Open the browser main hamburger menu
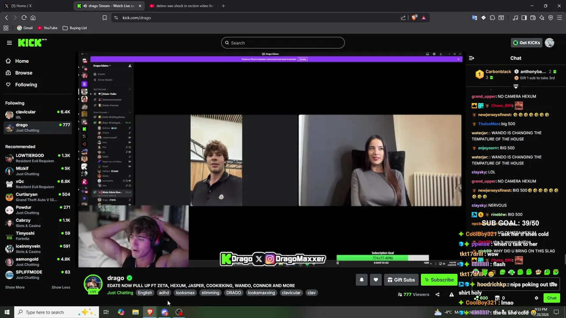The height and width of the screenshot is (318, 566). click(559, 18)
